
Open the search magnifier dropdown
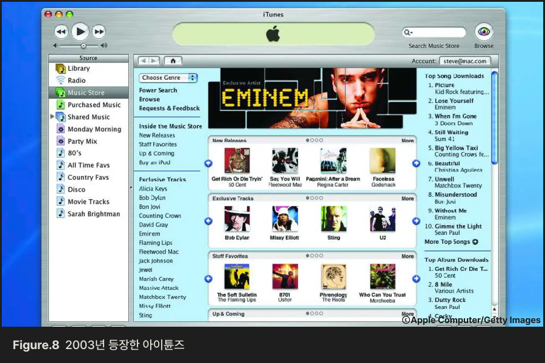tap(409, 33)
